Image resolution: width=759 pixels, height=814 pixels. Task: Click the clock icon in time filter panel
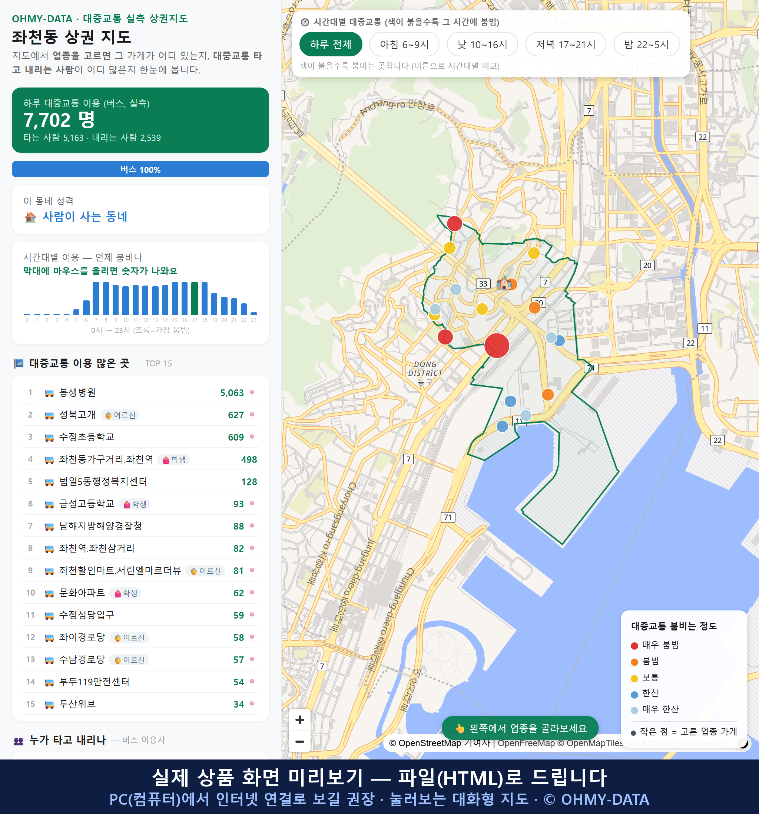(x=305, y=23)
